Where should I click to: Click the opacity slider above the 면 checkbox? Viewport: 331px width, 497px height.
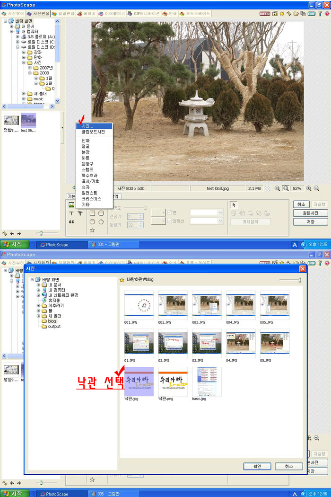[x=135, y=208]
